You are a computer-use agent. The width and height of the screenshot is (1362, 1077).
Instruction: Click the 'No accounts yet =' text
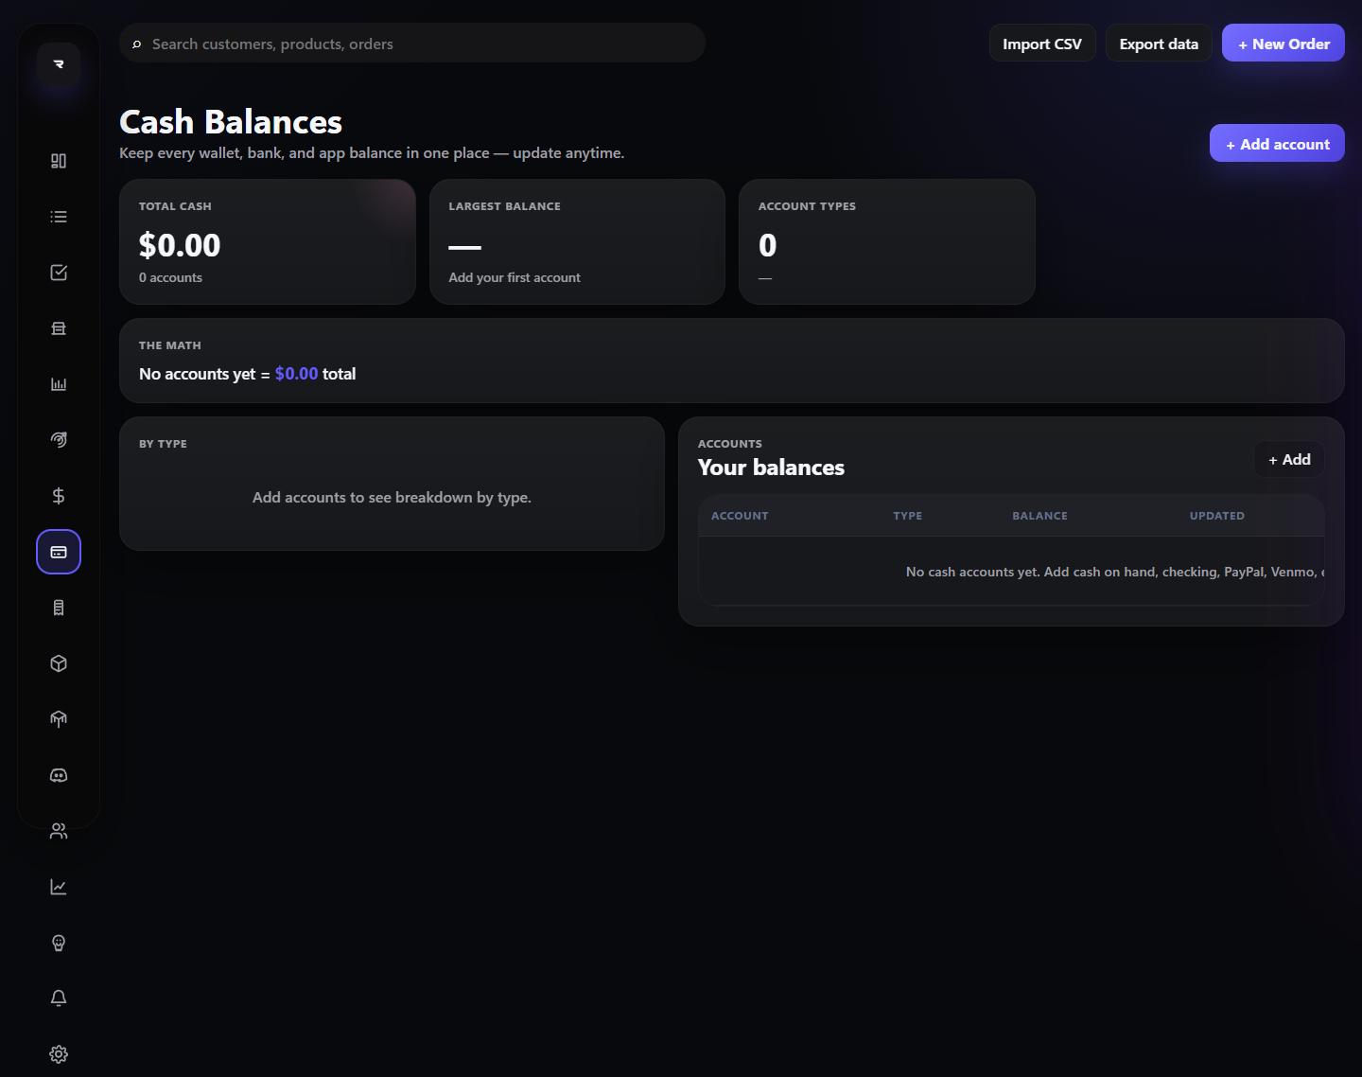pyautogui.click(x=204, y=375)
